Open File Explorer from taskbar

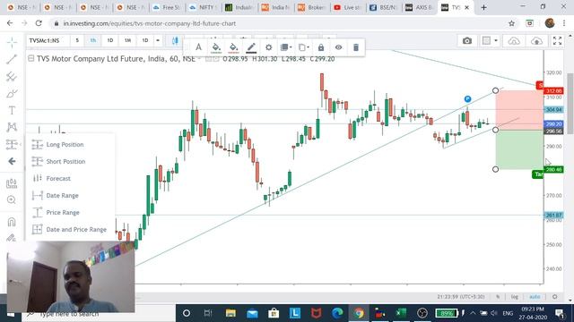coord(230,313)
